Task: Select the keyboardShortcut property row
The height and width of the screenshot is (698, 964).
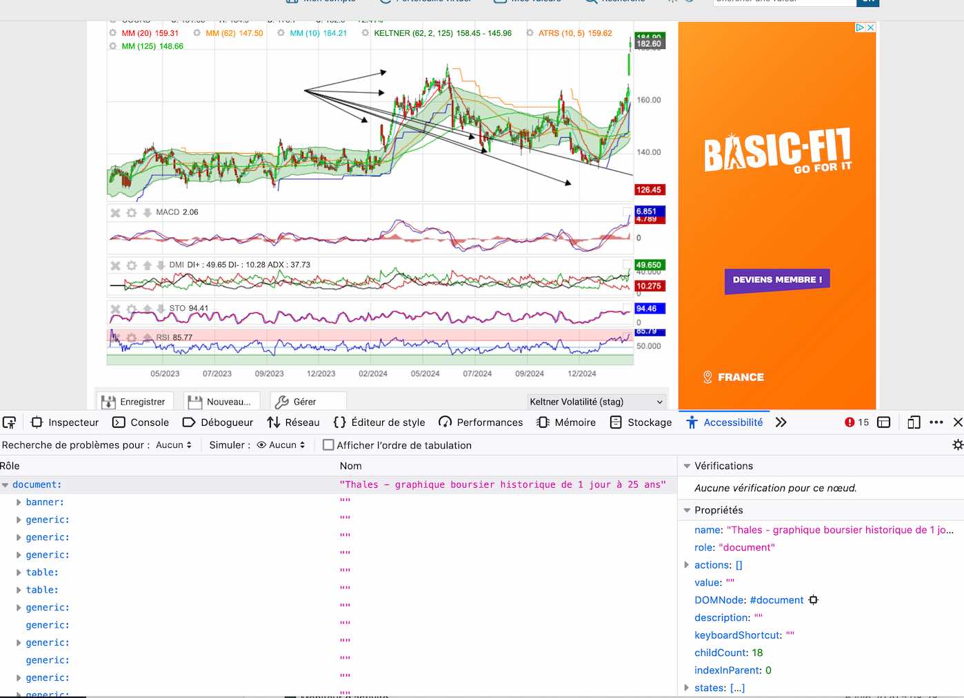Action: click(821, 635)
